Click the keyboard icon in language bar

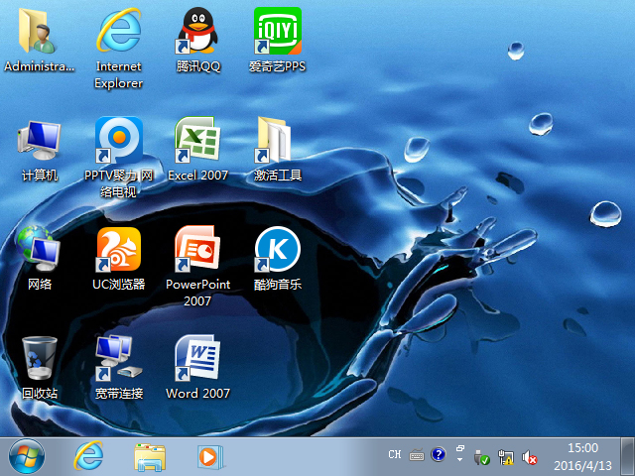[417, 455]
